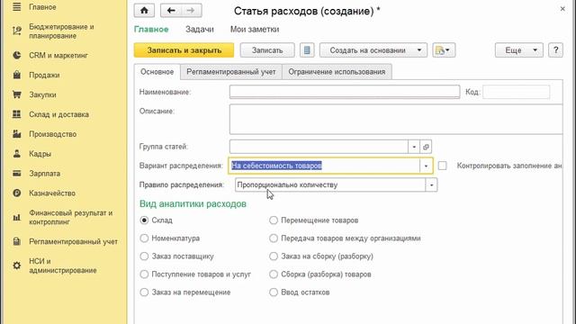
Task: Click the Продажи bag icon
Action: coord(17,75)
